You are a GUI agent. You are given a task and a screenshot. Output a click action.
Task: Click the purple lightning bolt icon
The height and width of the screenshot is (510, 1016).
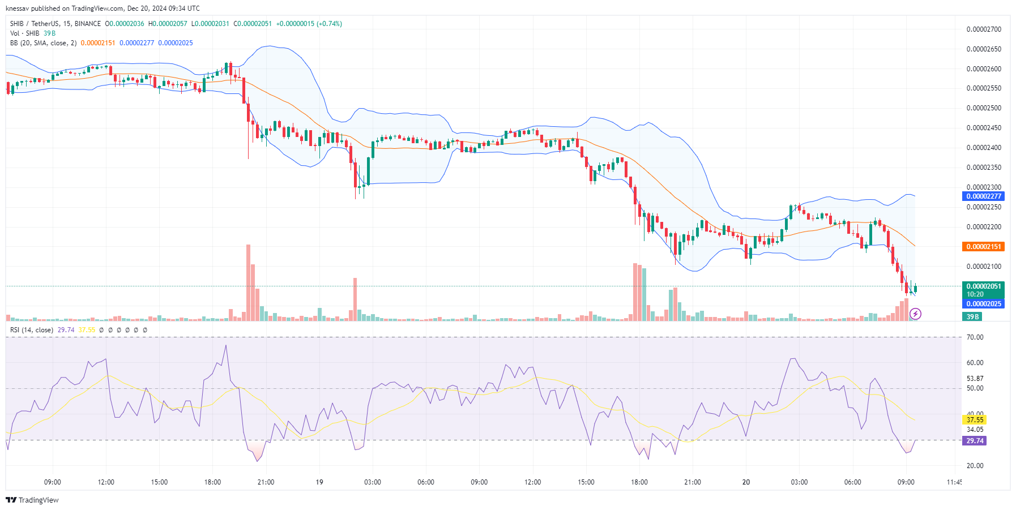pyautogui.click(x=915, y=314)
